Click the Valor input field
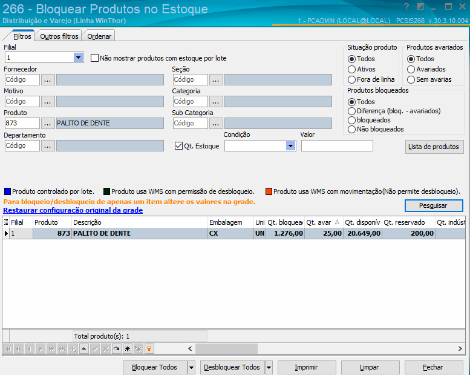Image resolution: width=470 pixels, height=375 pixels. tap(337, 146)
